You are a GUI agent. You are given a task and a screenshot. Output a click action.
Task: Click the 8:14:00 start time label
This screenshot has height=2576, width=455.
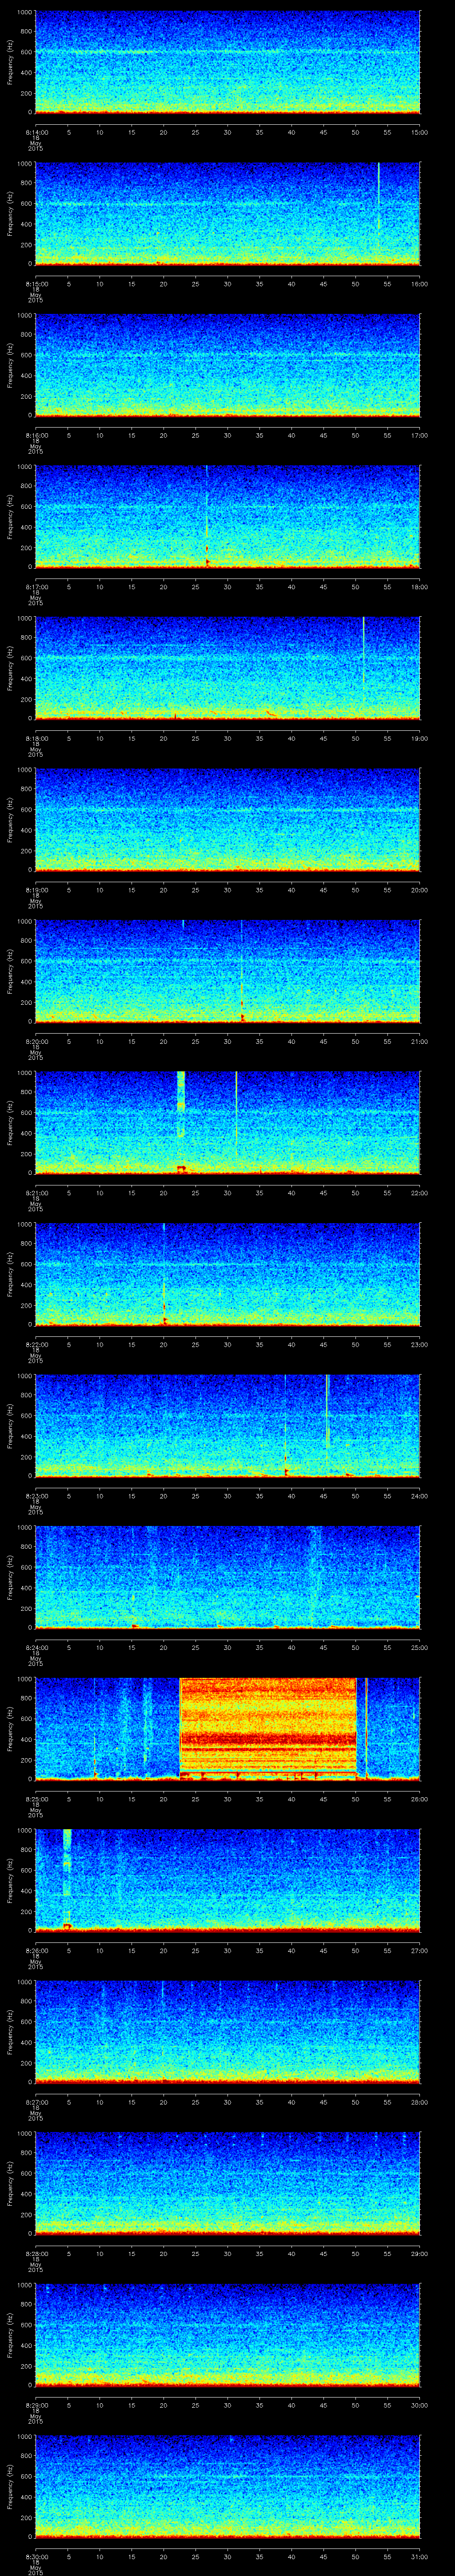(36, 132)
